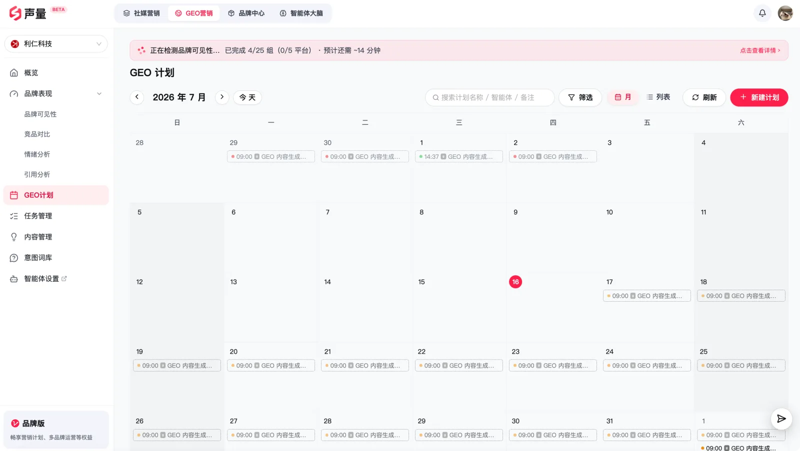Click the plan search input field
This screenshot has width=800, height=451.
pos(489,97)
